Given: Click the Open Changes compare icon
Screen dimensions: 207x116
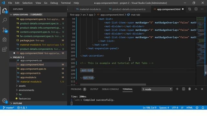Looking at the screenshot, I should (x=190, y=9).
